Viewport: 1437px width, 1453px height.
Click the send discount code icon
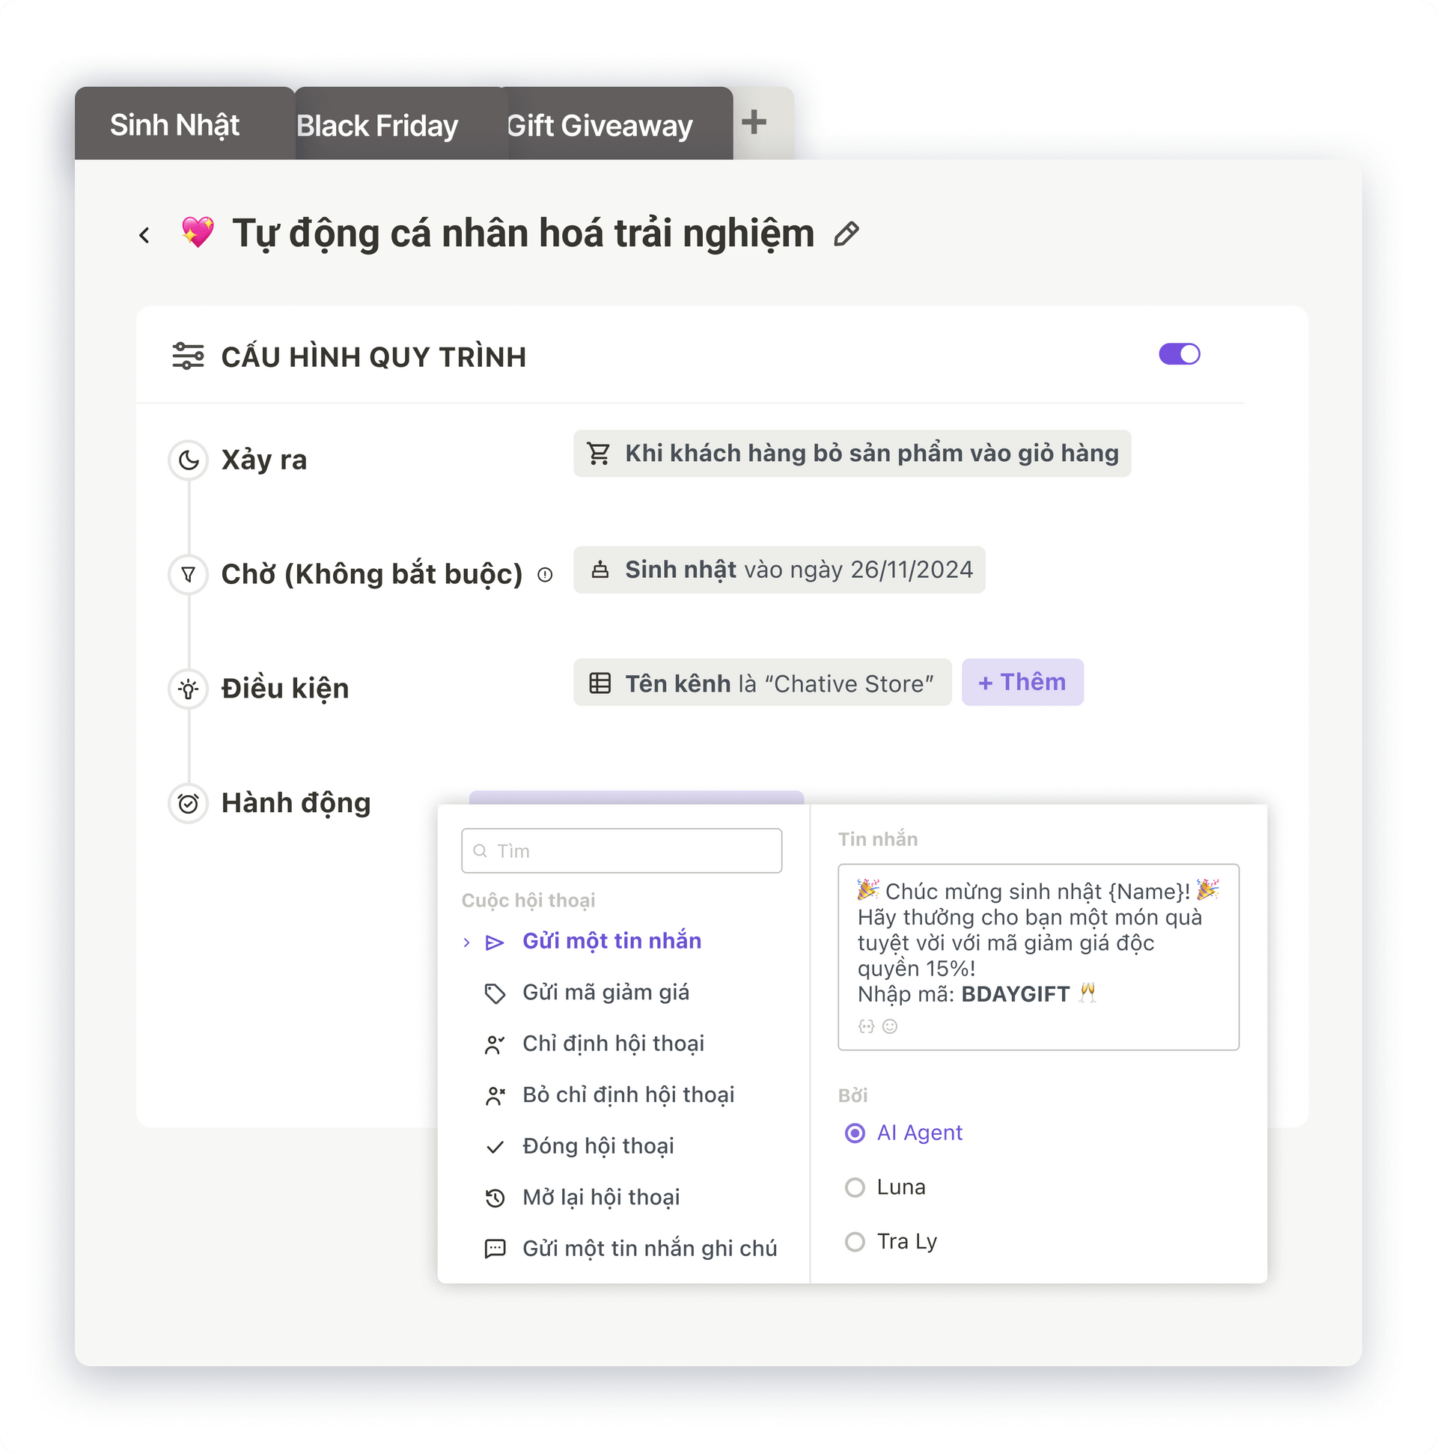(x=498, y=993)
